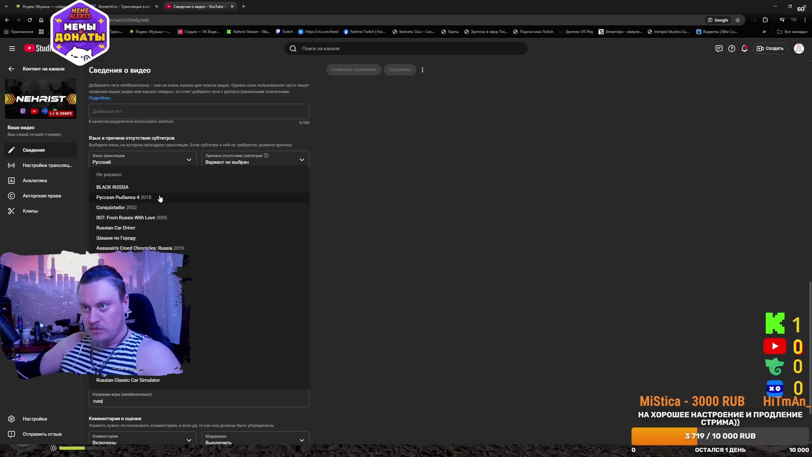Open the hamburger navigation menu

click(12, 49)
